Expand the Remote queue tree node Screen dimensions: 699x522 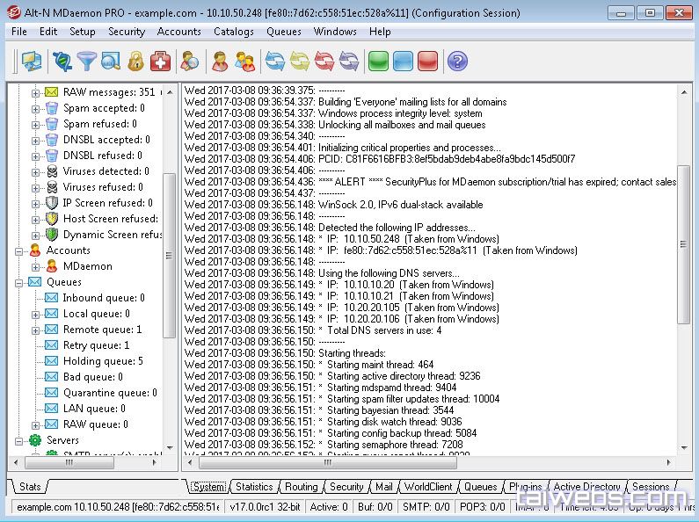point(36,330)
